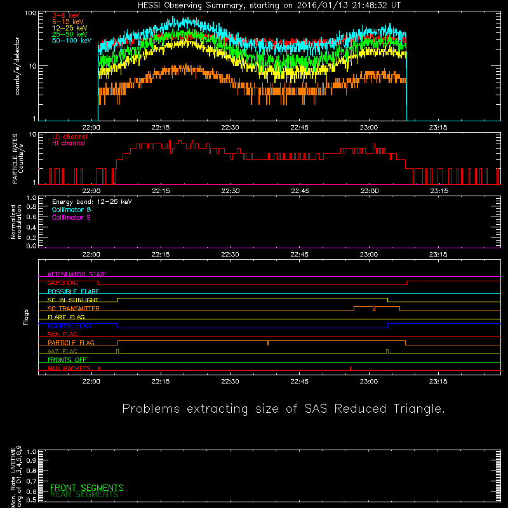
Task: Click the 22:00 tick label under the counts plot
Action: point(91,128)
